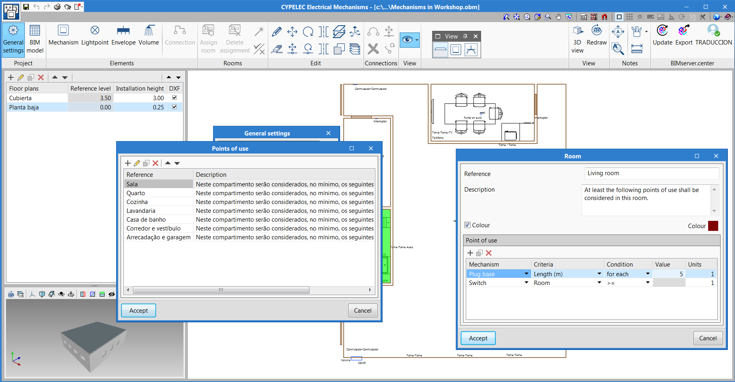The height and width of the screenshot is (382, 735).
Task: Open the BIM model icon
Action: 35,39
